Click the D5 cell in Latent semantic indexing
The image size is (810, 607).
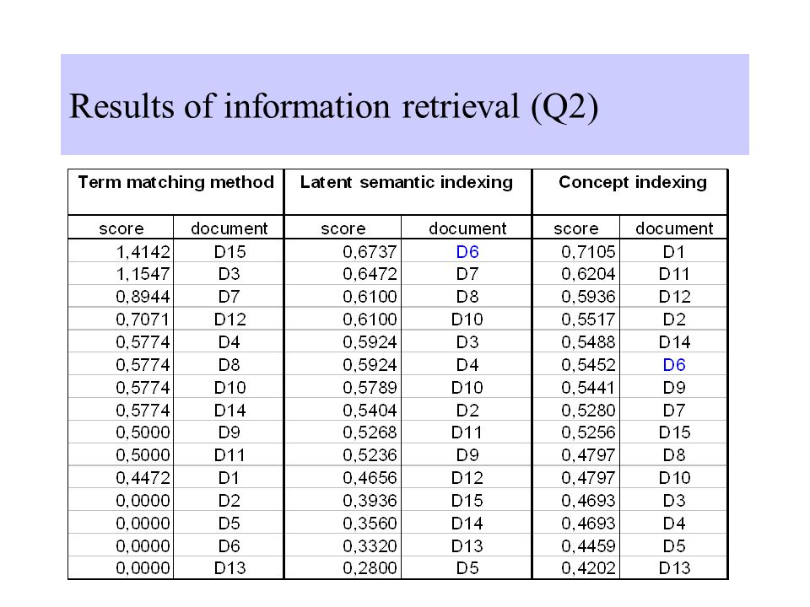tap(467, 567)
